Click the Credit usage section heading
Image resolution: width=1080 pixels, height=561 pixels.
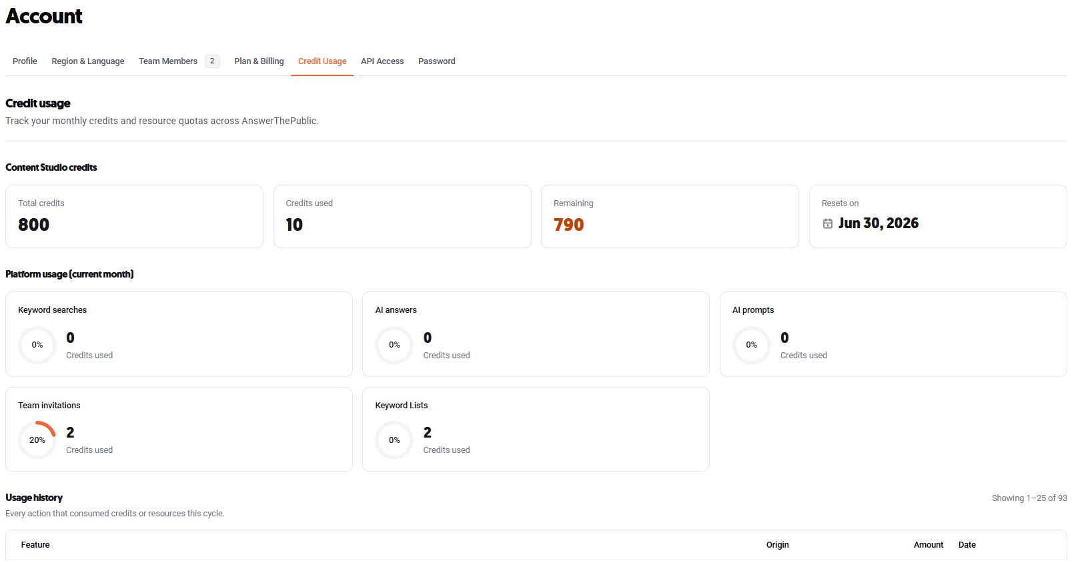[38, 103]
